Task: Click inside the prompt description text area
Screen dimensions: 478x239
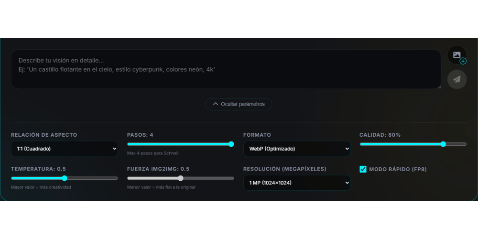Action: coord(226,69)
